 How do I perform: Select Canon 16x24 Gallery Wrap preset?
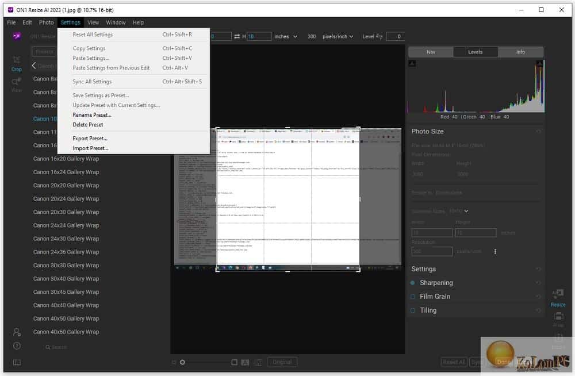click(x=66, y=172)
